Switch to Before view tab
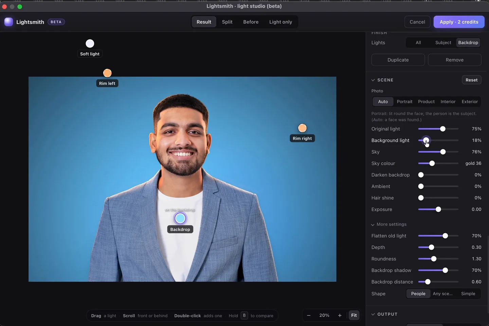Image resolution: width=489 pixels, height=326 pixels. pyautogui.click(x=251, y=22)
